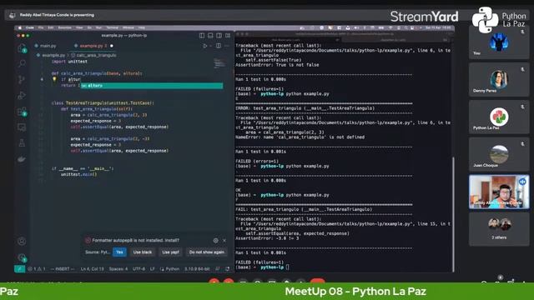Click the terminal window scrollbar
Viewport: 534px width, 300px height.
coord(453,214)
